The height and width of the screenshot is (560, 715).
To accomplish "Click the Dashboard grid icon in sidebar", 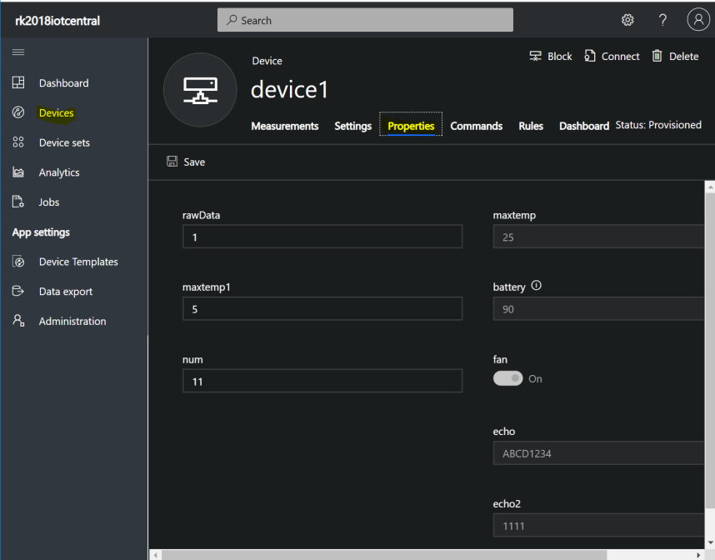I will 18,82.
